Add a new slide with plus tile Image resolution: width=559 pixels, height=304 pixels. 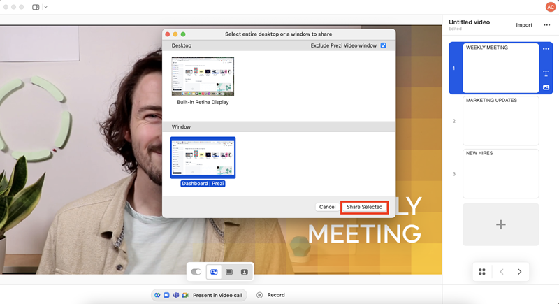point(500,224)
